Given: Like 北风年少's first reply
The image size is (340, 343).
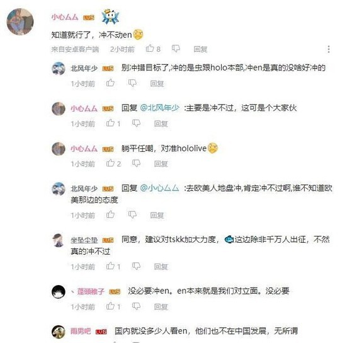Looking at the screenshot, I should click(x=110, y=83).
